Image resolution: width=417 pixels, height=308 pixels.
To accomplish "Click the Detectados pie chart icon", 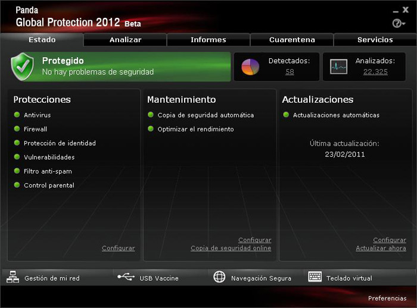I will (x=250, y=67).
